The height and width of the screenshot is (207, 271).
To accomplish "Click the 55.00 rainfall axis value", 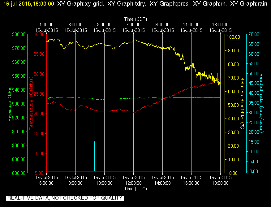I will (254, 64).
